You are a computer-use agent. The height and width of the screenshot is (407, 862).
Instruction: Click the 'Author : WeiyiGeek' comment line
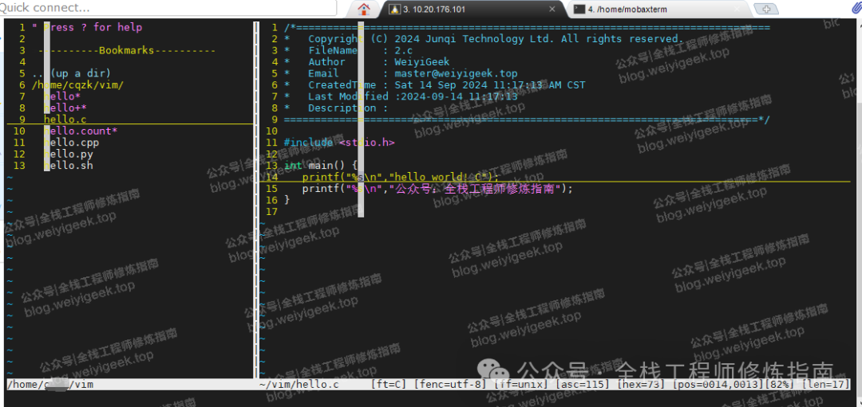(366, 62)
